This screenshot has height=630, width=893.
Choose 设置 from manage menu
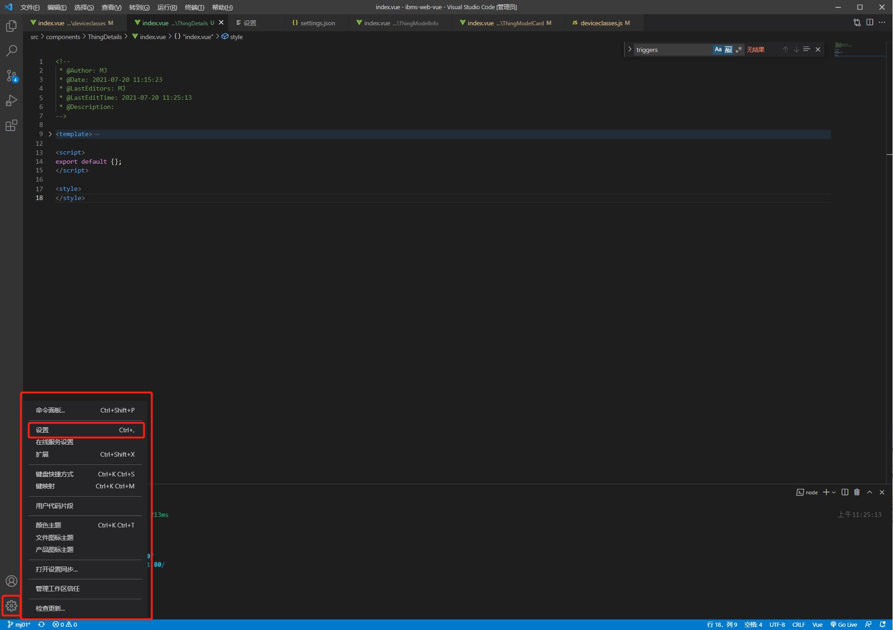[85, 430]
